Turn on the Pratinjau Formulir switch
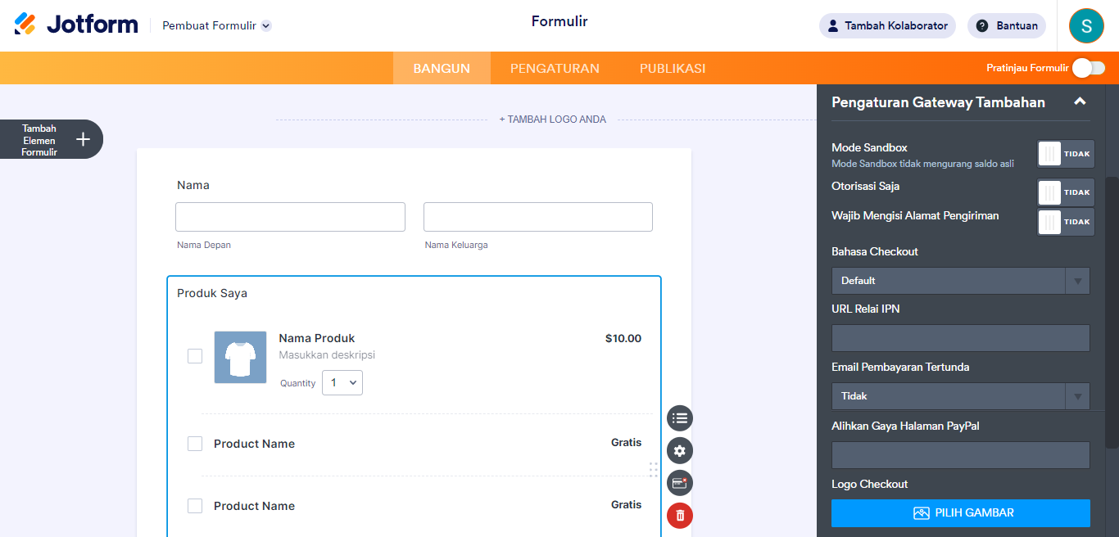 1089,68
